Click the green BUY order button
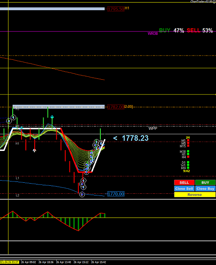Image resolution: width=216 pixels, height=265 pixels. (x=205, y=182)
